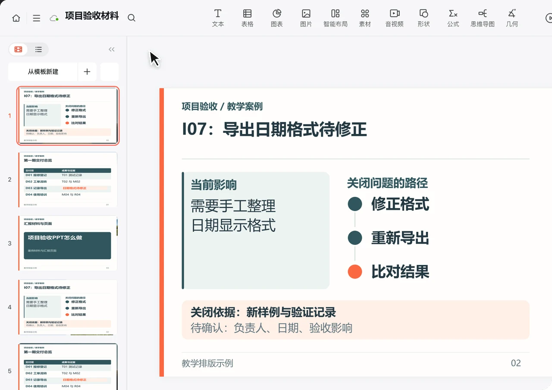Select slide 4 thumbnail
The height and width of the screenshot is (390, 552).
pyautogui.click(x=68, y=307)
